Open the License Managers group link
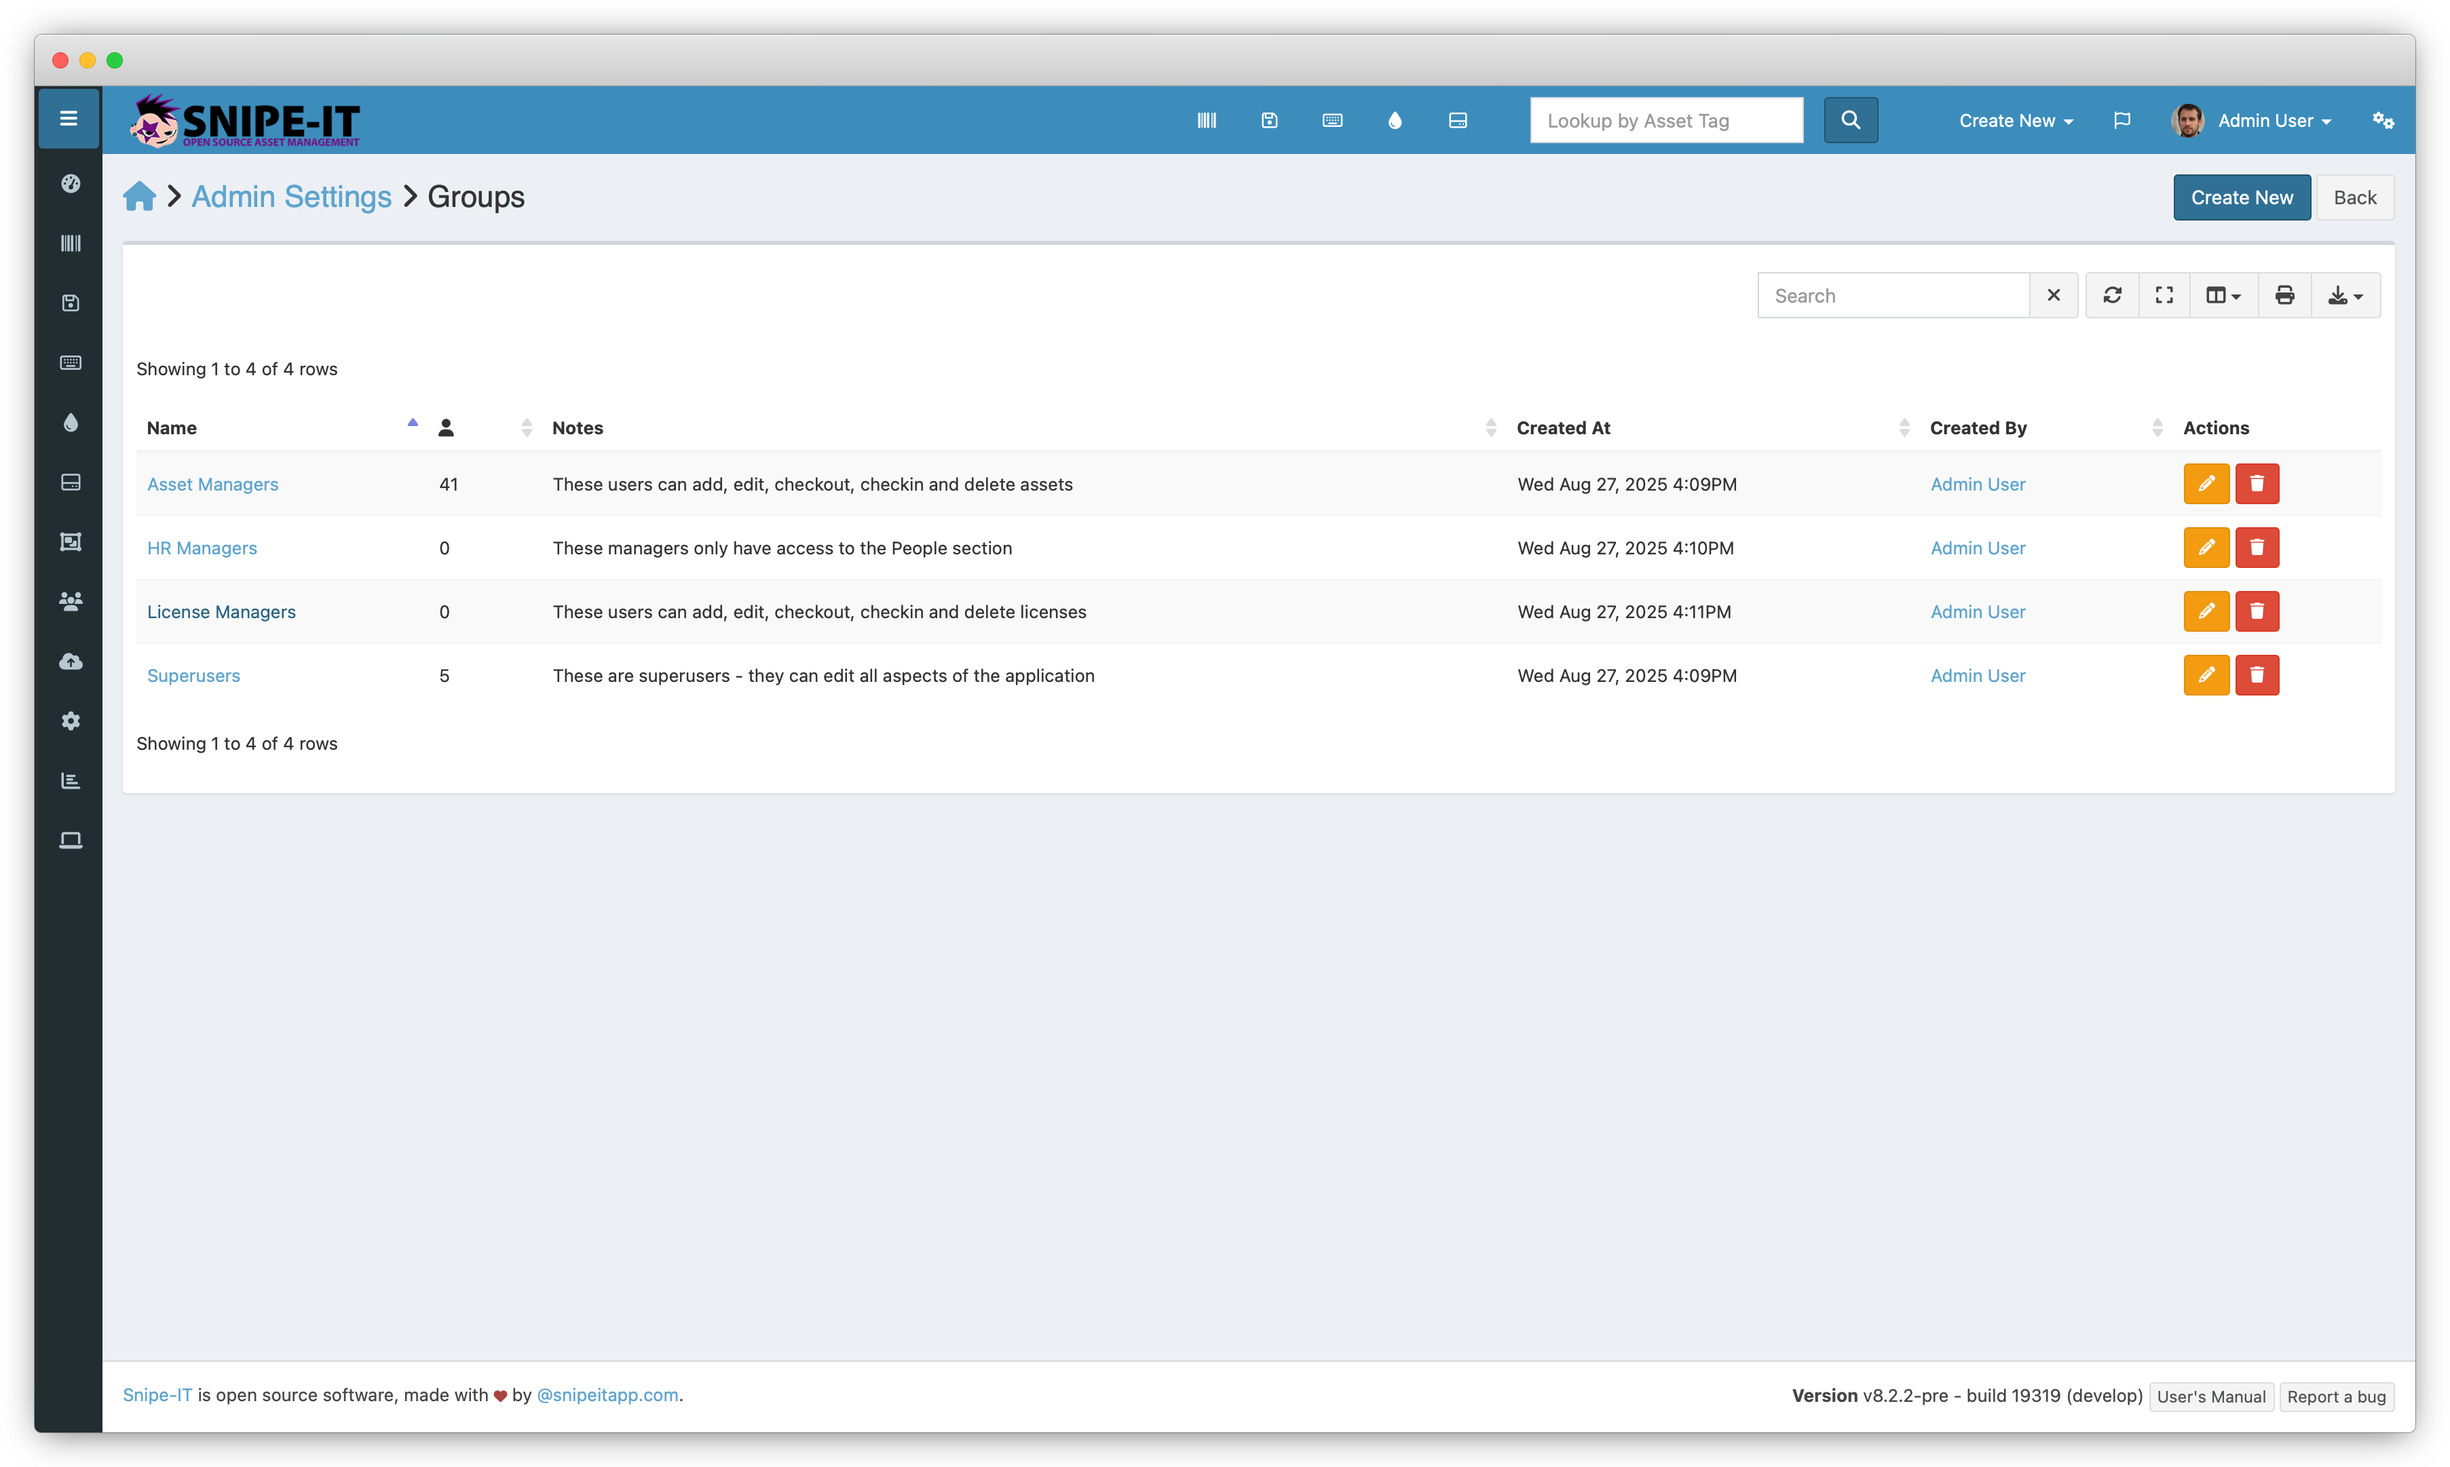This screenshot has width=2450, height=1467. (221, 612)
